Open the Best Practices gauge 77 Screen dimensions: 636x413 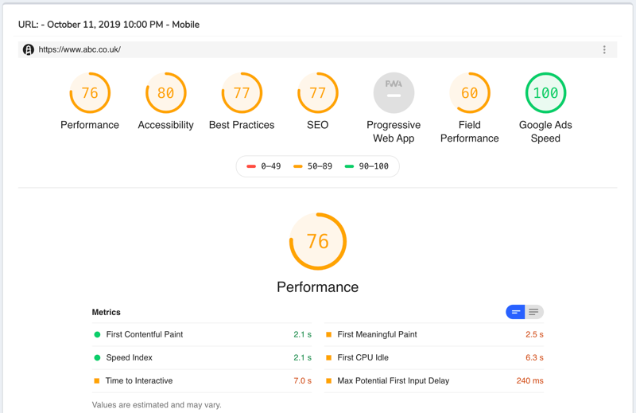tap(242, 93)
